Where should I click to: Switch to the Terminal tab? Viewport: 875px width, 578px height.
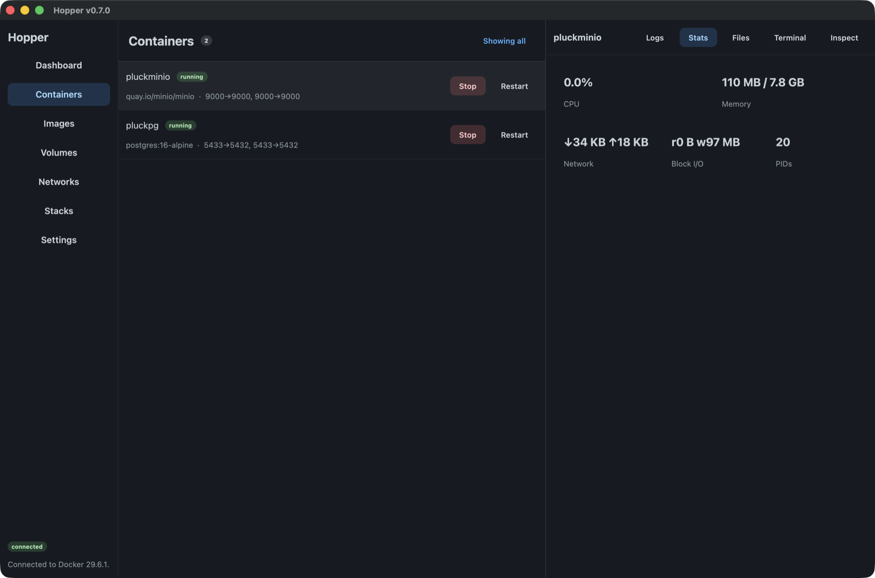click(x=790, y=38)
